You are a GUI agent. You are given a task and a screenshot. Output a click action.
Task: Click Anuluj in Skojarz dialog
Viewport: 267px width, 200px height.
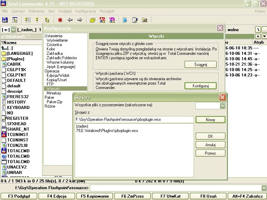(x=211, y=145)
